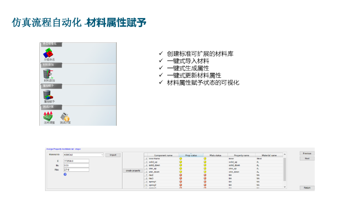Select the 'rbe3' component row

pyautogui.click(x=214, y=178)
